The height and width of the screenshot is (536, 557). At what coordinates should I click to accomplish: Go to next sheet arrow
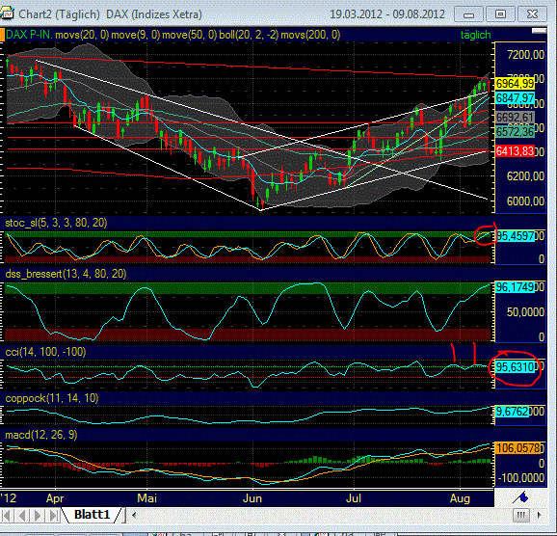click(x=38, y=515)
